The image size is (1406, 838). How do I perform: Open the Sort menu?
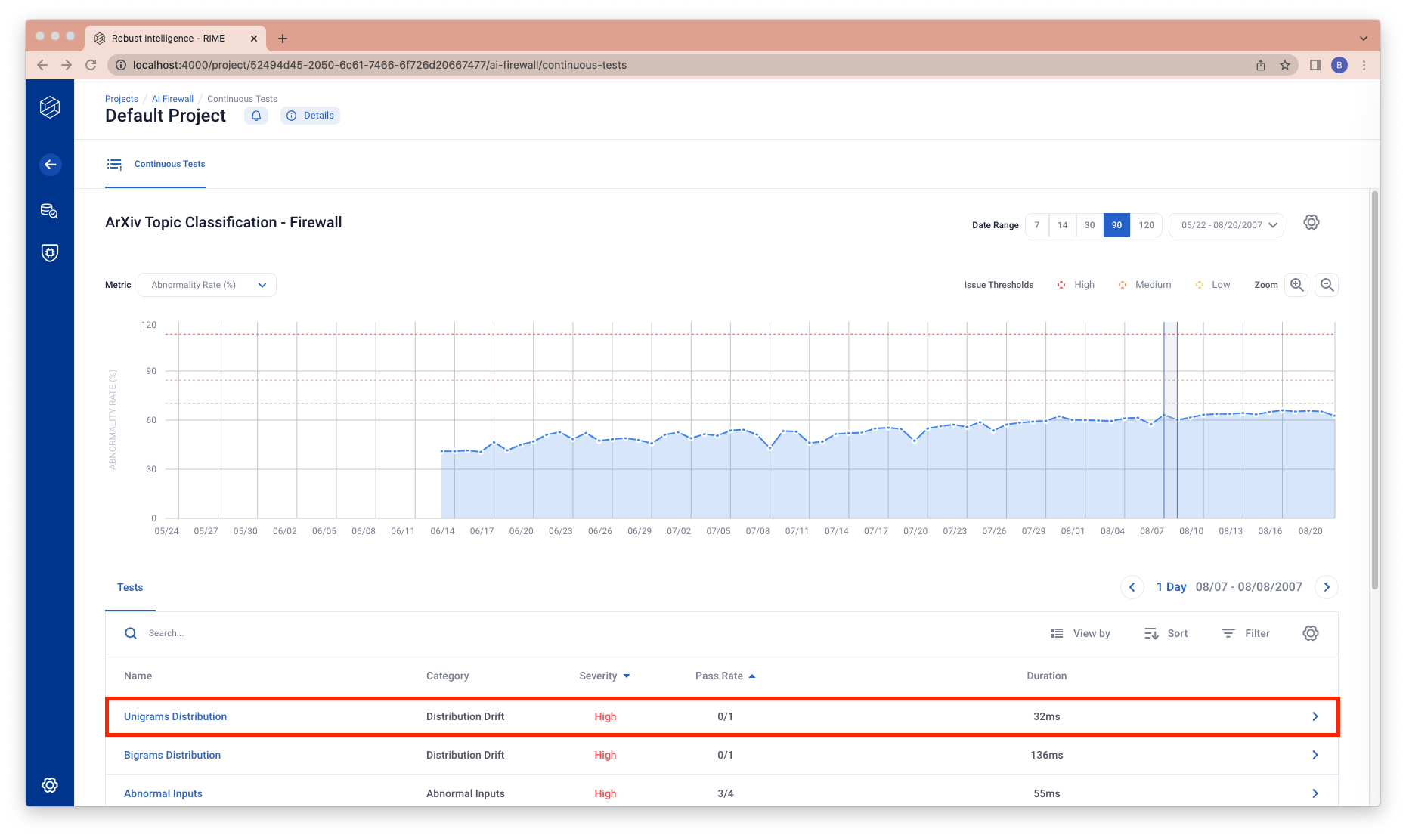pyautogui.click(x=1166, y=633)
